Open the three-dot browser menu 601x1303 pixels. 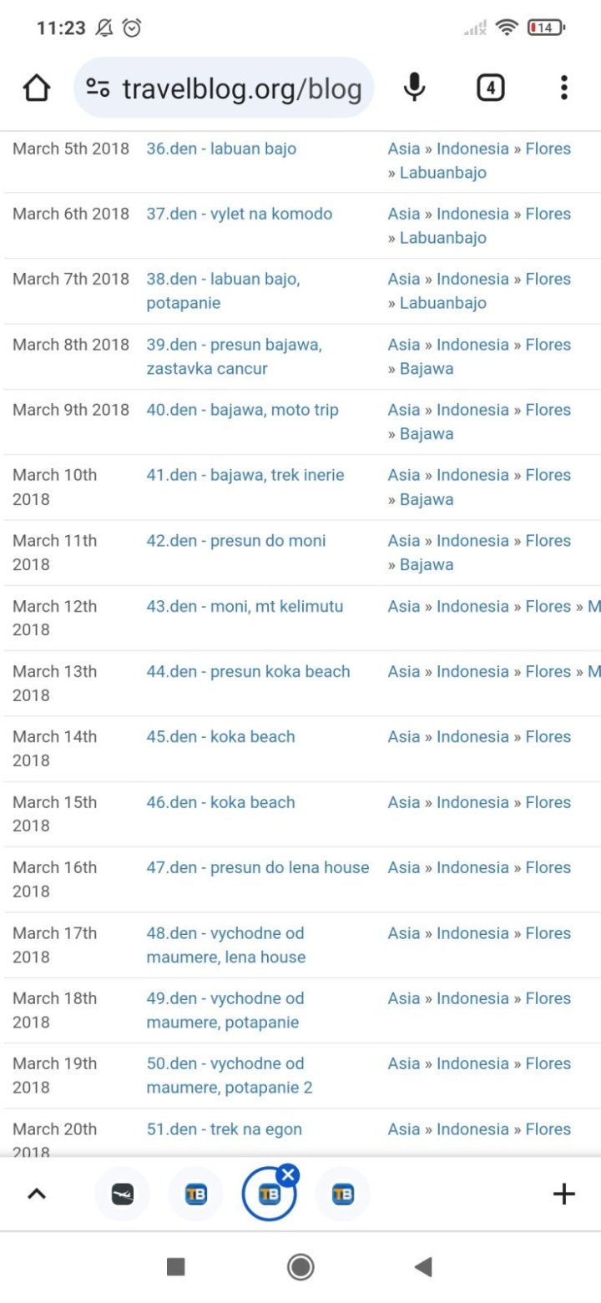(564, 88)
